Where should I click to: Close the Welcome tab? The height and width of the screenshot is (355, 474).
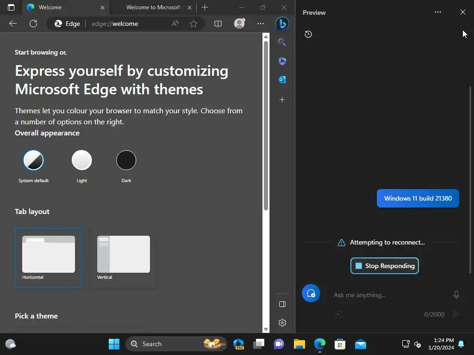point(102,7)
